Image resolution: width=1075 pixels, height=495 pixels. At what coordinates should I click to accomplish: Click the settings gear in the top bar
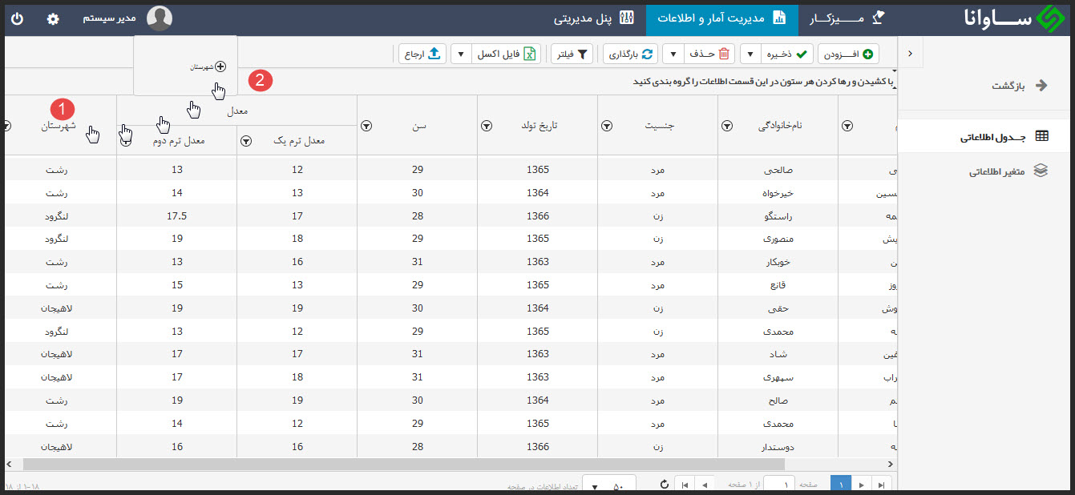click(52, 18)
